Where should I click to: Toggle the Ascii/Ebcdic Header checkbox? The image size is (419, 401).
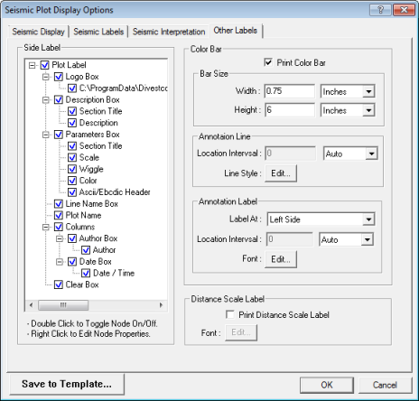pos(72,192)
